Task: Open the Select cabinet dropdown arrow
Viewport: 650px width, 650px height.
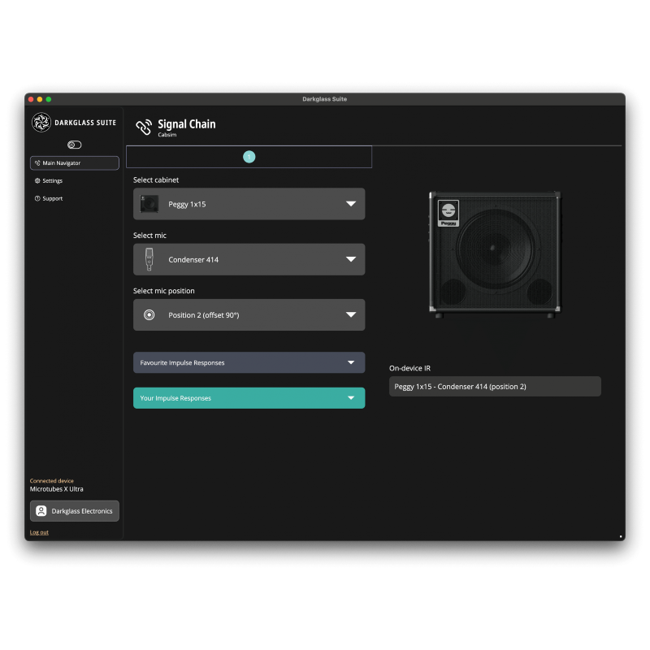Action: [x=351, y=204]
